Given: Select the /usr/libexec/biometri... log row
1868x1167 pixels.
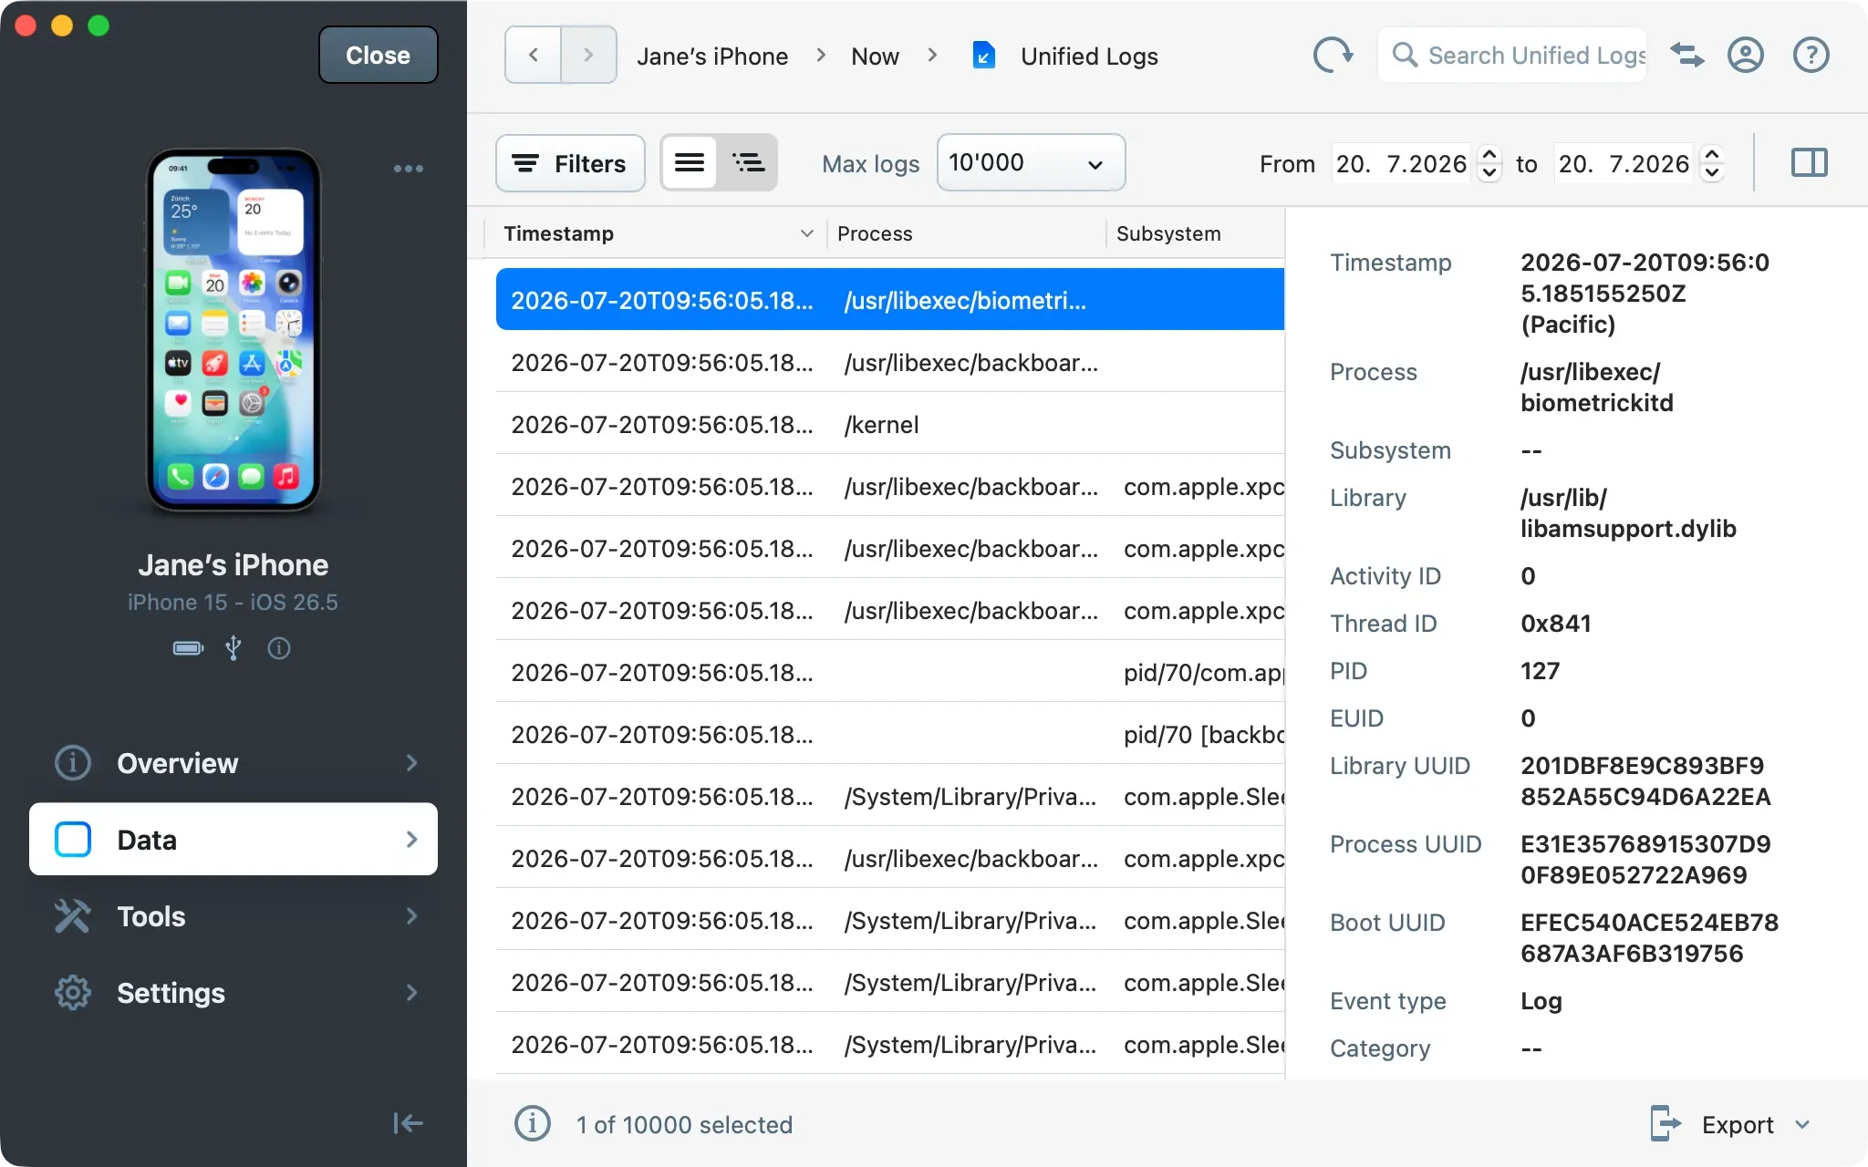Looking at the screenshot, I should pyautogui.click(x=890, y=300).
